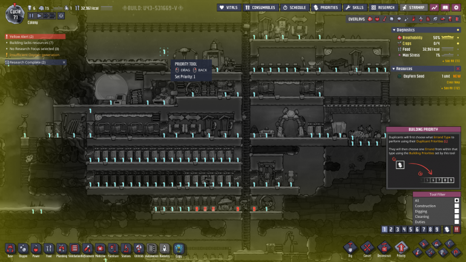Viewport: 466px width, 262px height.
Task: Open the Consumables screen
Action: pos(261,7)
